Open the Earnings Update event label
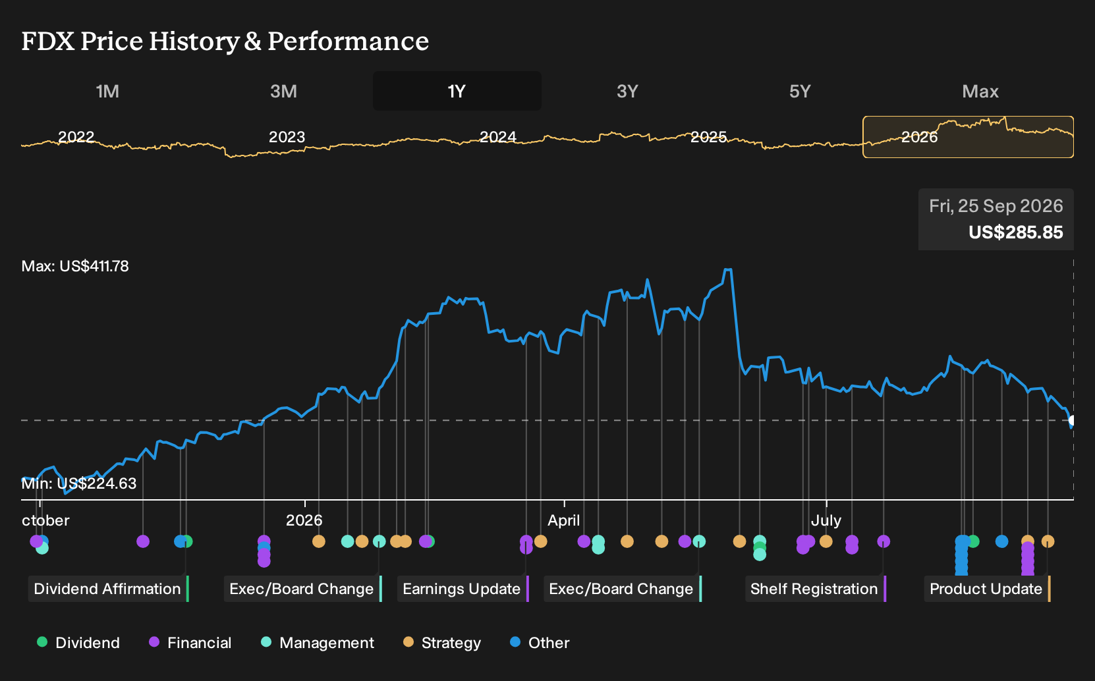This screenshot has height=681, width=1095. click(x=463, y=589)
